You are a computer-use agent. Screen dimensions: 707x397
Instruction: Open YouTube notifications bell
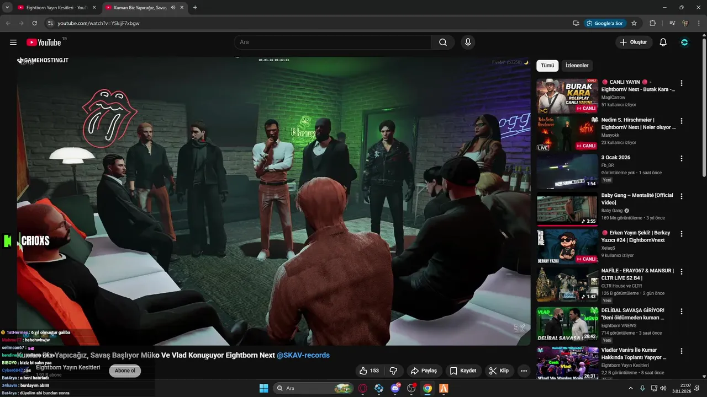click(x=663, y=42)
